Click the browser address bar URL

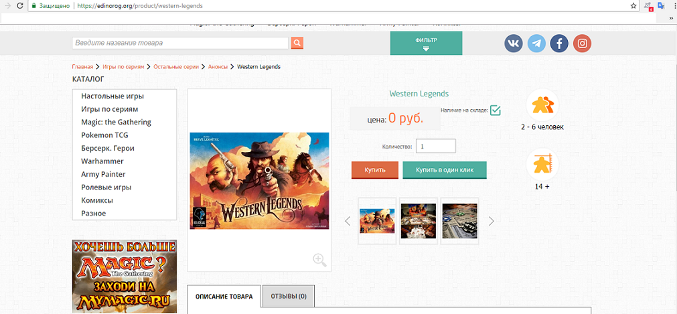pyautogui.click(x=140, y=6)
